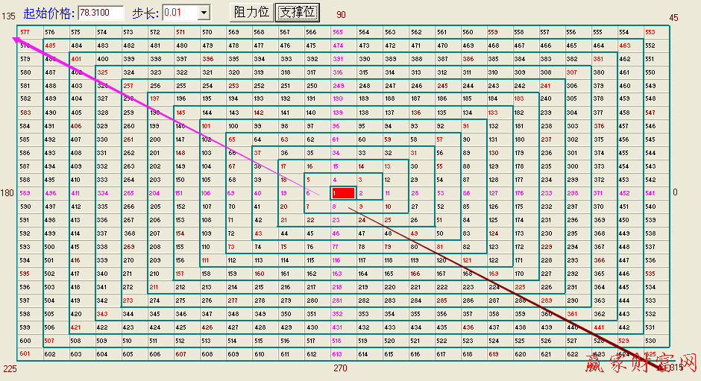This screenshot has width=701, height=381.
Task: Click the magenta cell 565 in top row
Action: (337, 32)
